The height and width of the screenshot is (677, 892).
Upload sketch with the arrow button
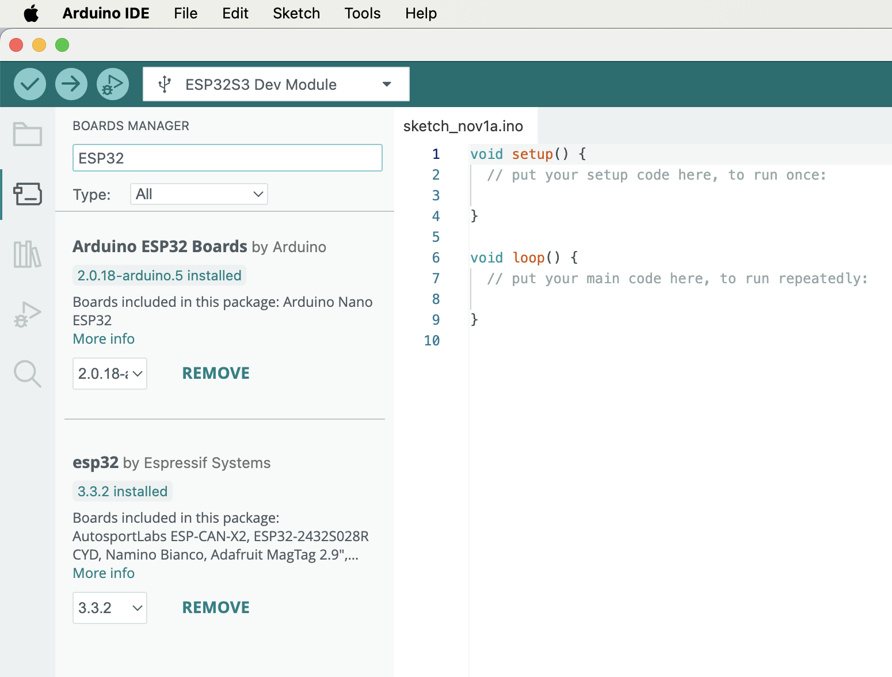pyautogui.click(x=71, y=84)
